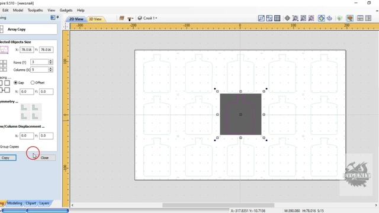
Task: Click the brown material block icon
Action: 121,18
